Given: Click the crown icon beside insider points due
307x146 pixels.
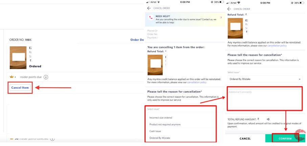Looking at the screenshot, I should [12, 77].
